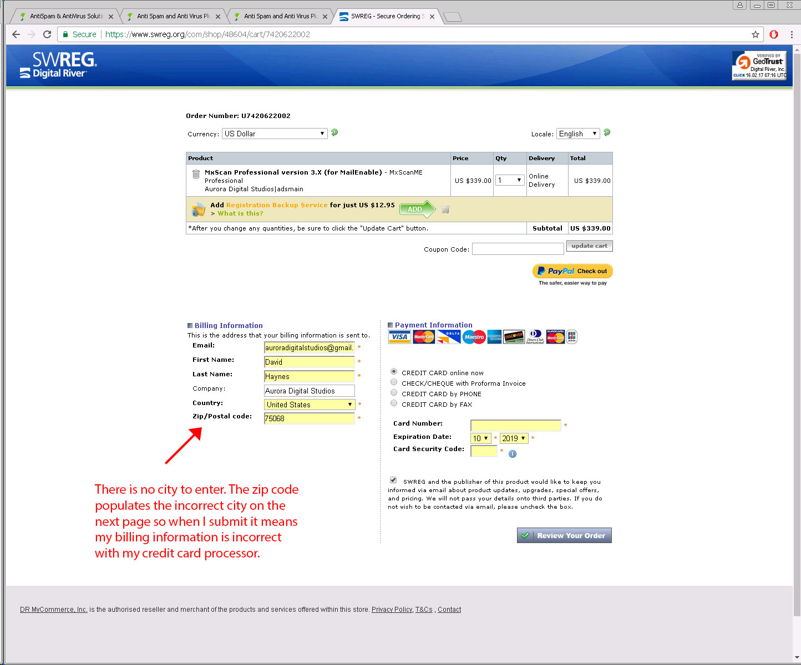Open the Opera extension icon
The height and width of the screenshot is (665, 801).
click(774, 34)
